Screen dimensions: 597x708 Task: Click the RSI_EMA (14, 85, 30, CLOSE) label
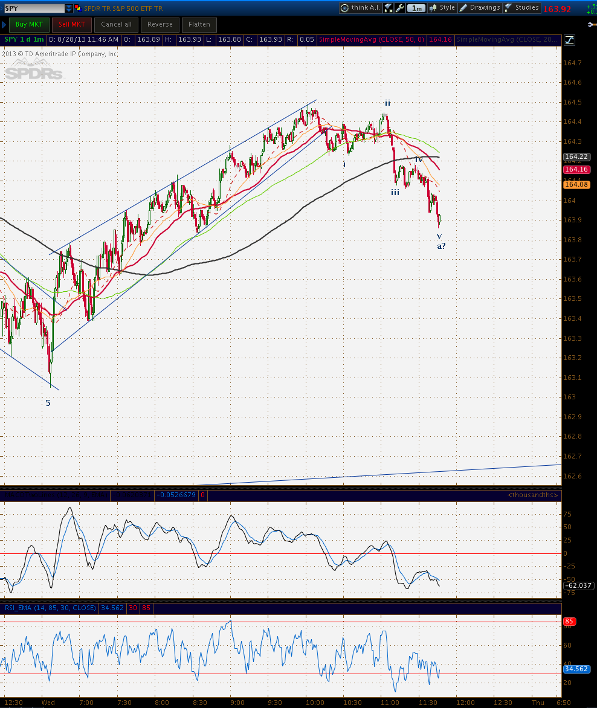click(x=50, y=608)
